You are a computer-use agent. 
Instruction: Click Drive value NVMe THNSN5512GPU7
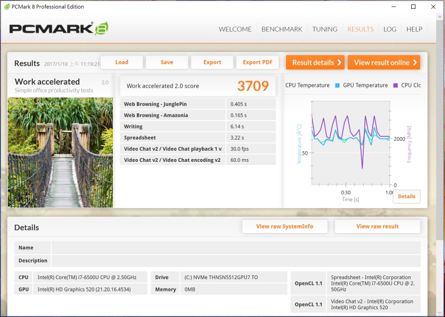234,278
